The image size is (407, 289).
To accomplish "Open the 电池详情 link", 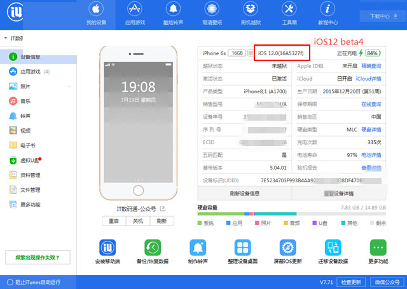I will [x=371, y=155].
